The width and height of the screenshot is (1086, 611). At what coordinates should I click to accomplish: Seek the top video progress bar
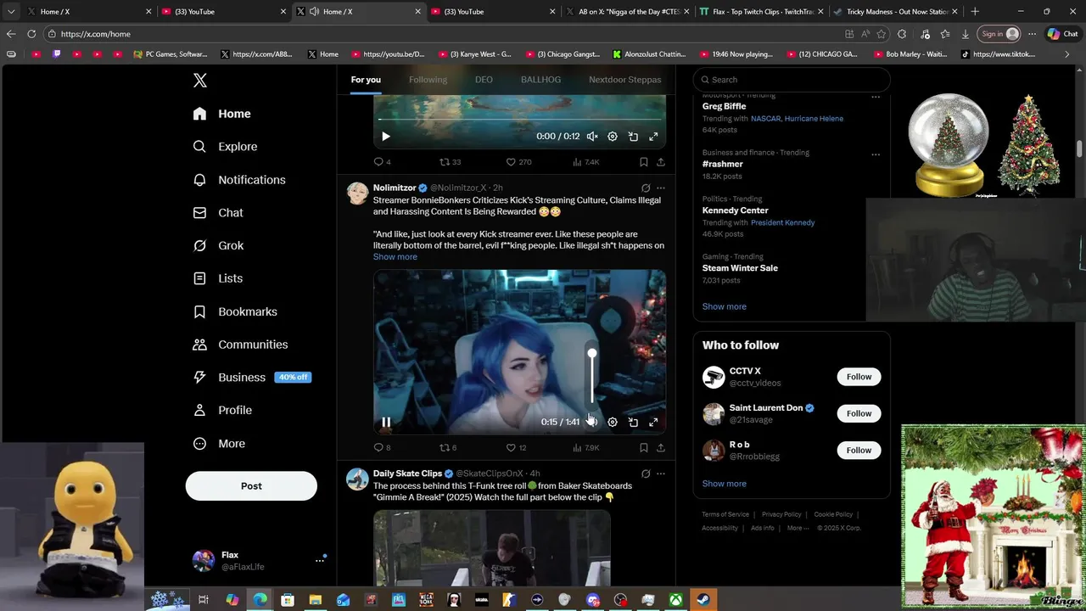[x=519, y=120]
